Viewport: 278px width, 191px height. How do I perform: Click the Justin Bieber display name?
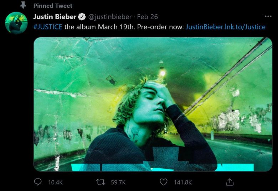coord(55,17)
